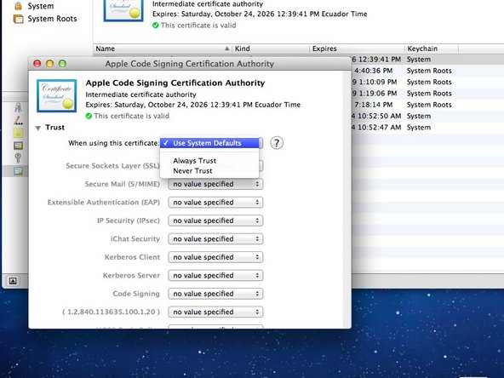Click the Secure Sockets Layer (SSL) label
The image size is (504, 378).
(112, 166)
